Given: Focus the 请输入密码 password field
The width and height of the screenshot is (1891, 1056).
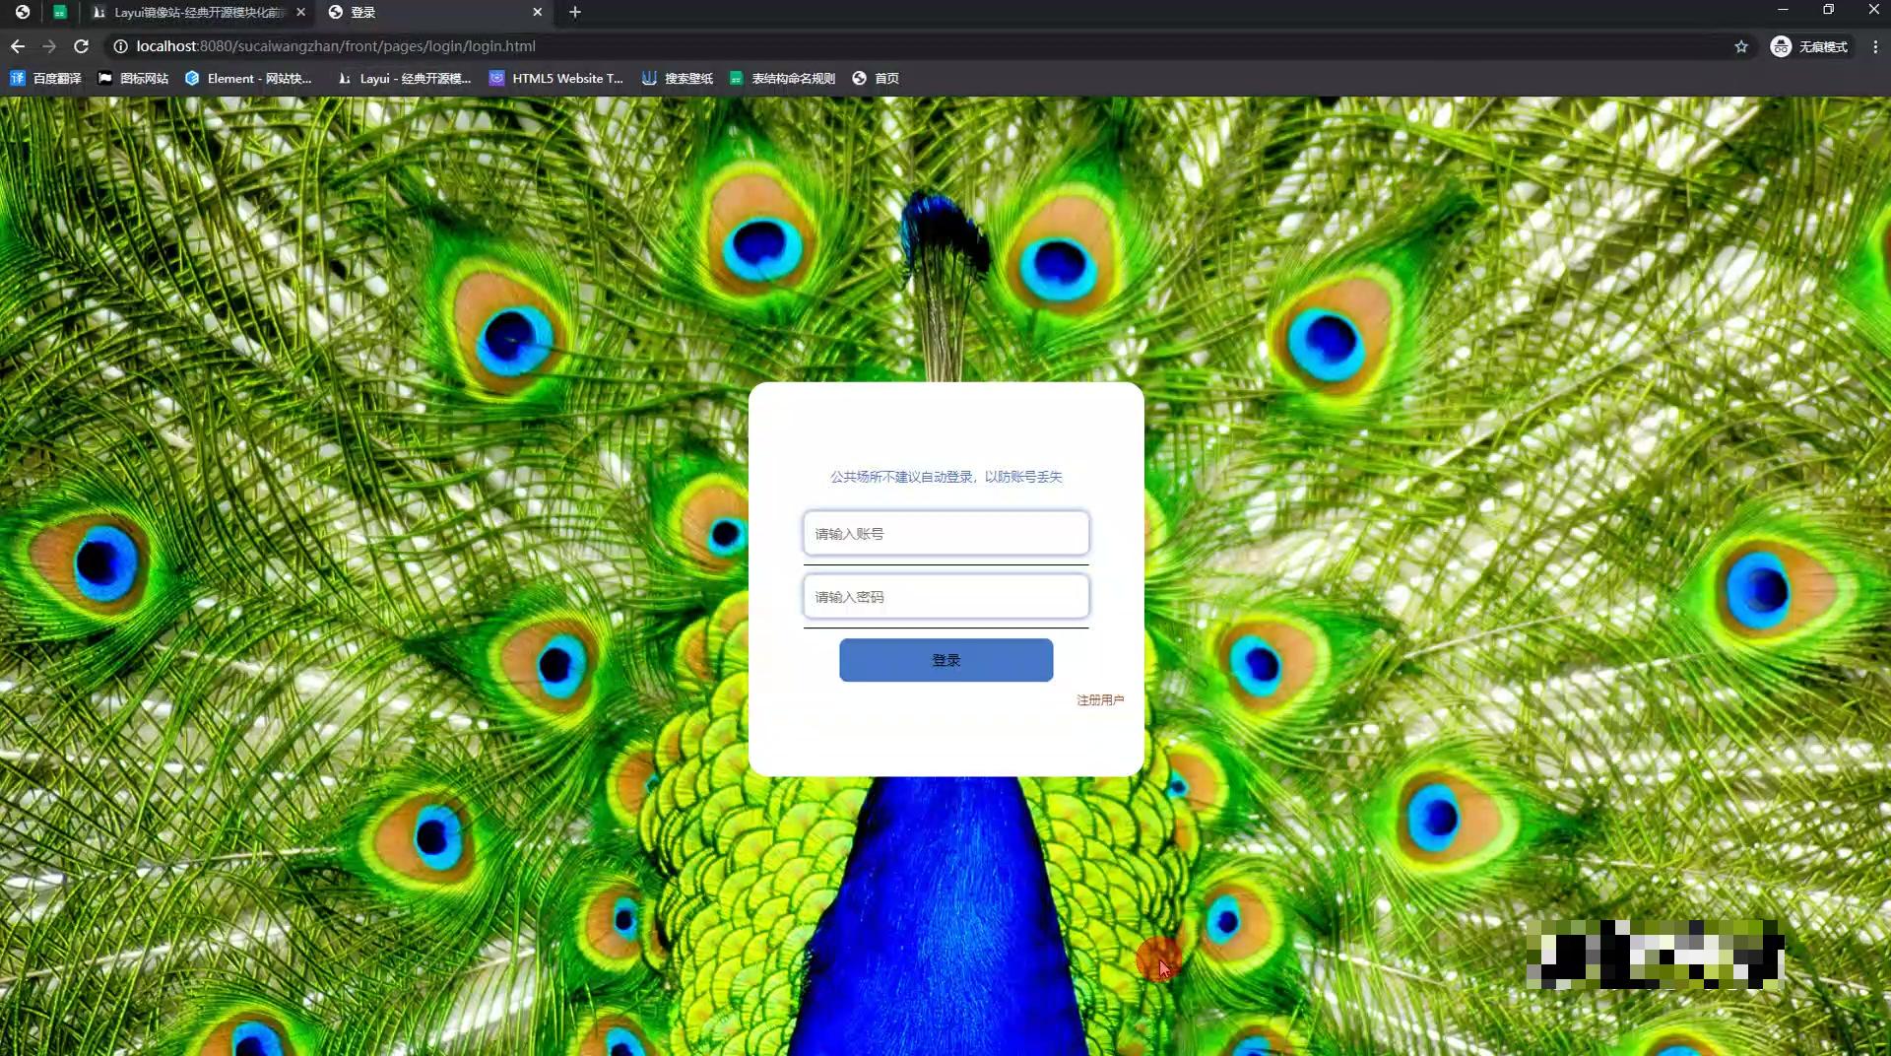Looking at the screenshot, I should [945, 596].
